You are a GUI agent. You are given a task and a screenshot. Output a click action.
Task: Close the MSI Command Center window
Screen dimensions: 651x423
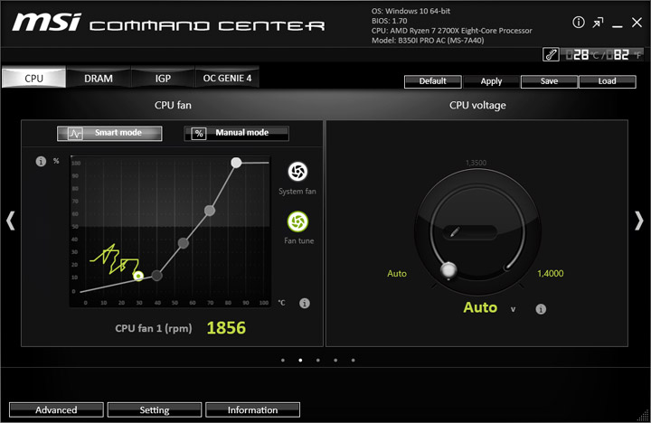[x=637, y=23]
